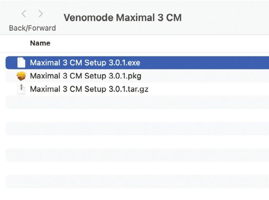Click header bar area right of Name

coord(166,43)
